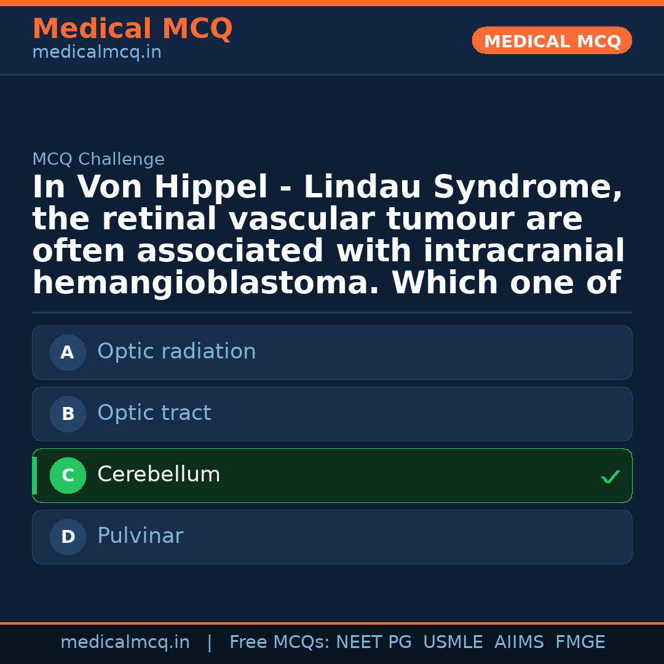664x664 pixels.
Task: Click 'AIIMS' in the footer
Action: coord(519,642)
